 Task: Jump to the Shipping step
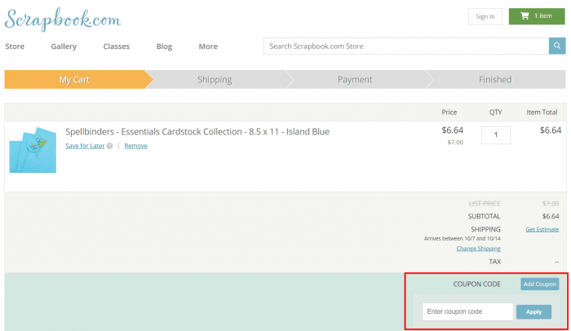(215, 80)
